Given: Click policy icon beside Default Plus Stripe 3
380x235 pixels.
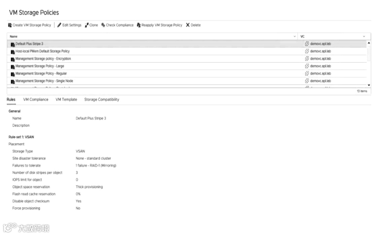Looking at the screenshot, I should 13,45.
